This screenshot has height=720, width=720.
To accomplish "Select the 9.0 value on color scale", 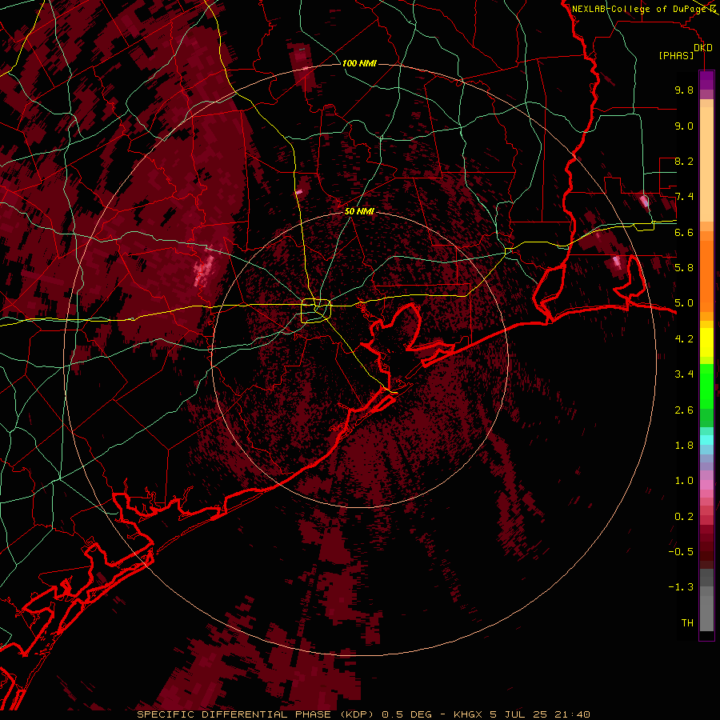I will point(684,126).
